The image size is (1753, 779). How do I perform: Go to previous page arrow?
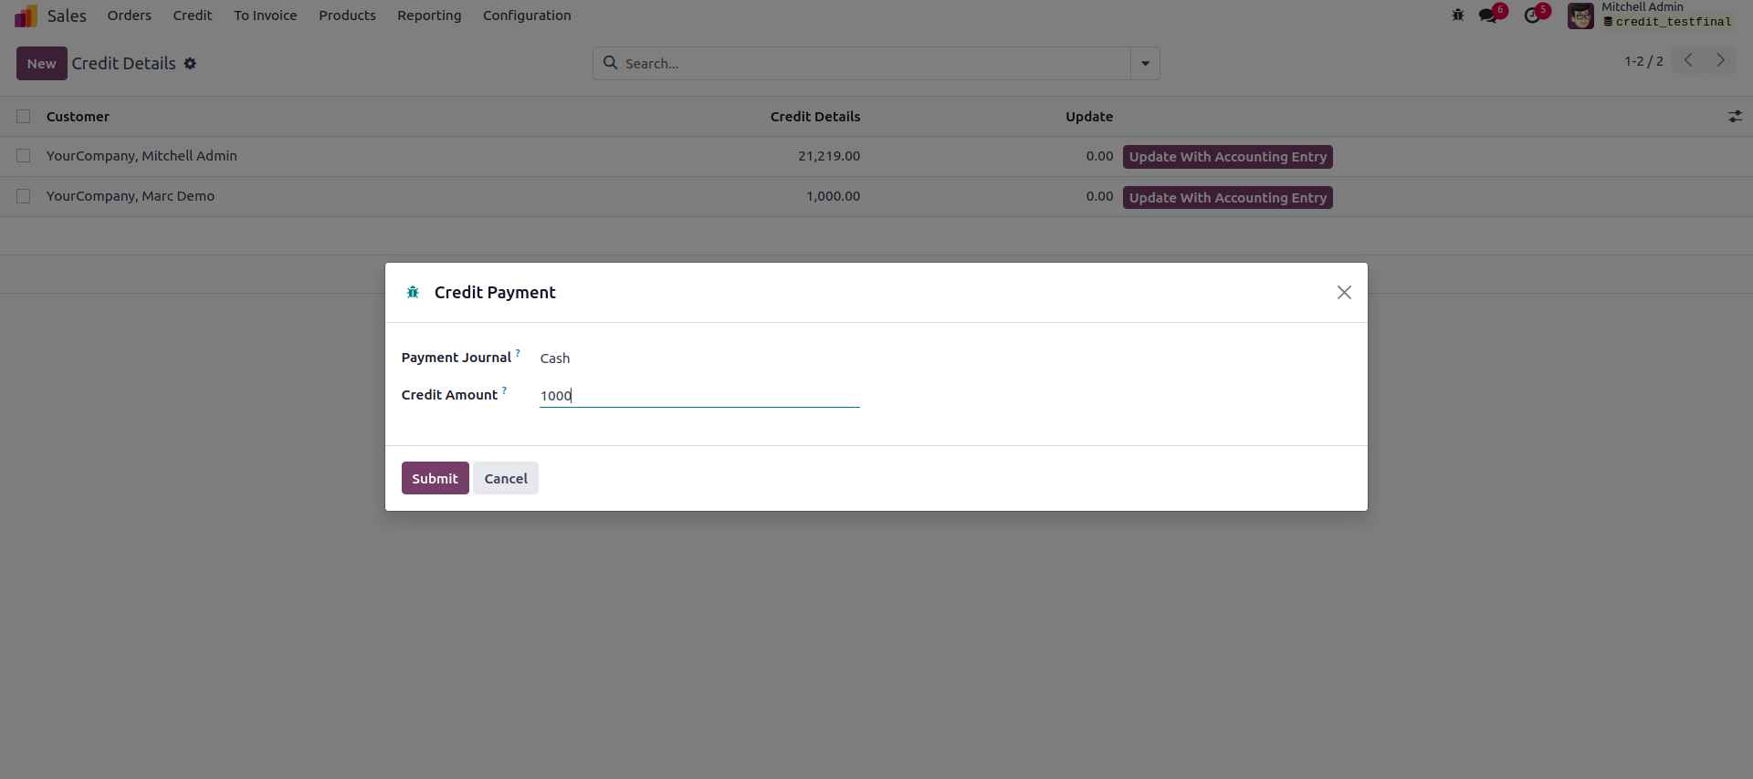click(x=1688, y=60)
